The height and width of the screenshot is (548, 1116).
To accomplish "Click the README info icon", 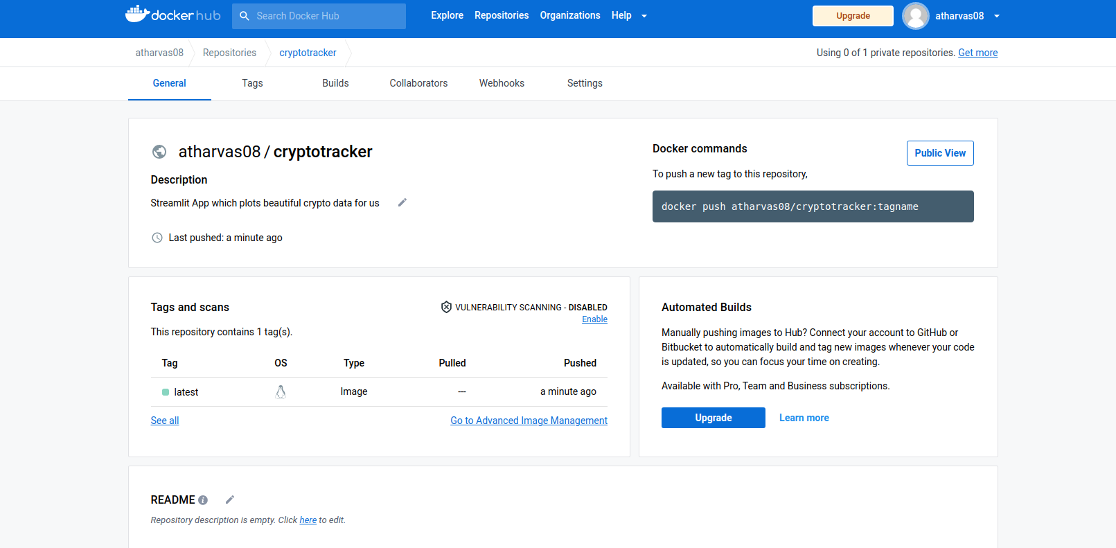I will click(x=203, y=500).
